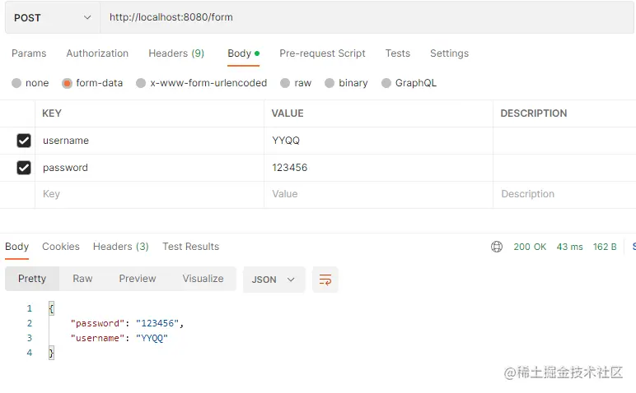Uncheck the password row checkbox
Screen dimensions: 636x393
tap(24, 168)
